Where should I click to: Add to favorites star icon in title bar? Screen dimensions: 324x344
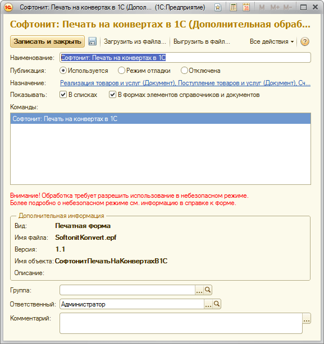pos(218,7)
